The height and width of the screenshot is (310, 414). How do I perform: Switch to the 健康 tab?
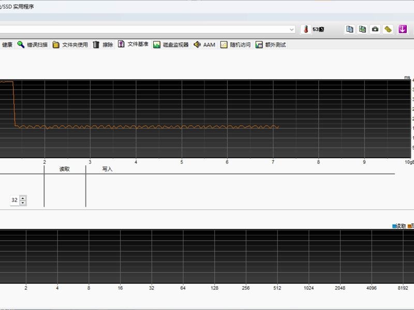tap(6, 45)
